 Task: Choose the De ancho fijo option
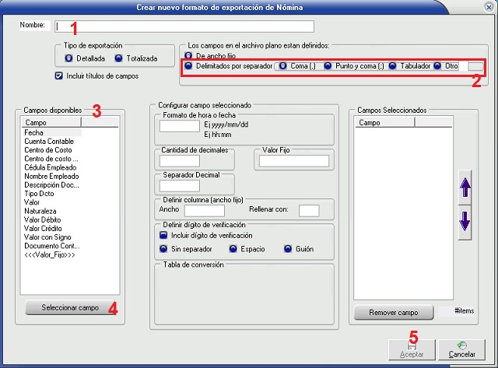click(x=188, y=56)
